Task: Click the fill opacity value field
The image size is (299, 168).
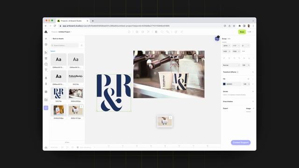Action: pyautogui.click(x=246, y=84)
